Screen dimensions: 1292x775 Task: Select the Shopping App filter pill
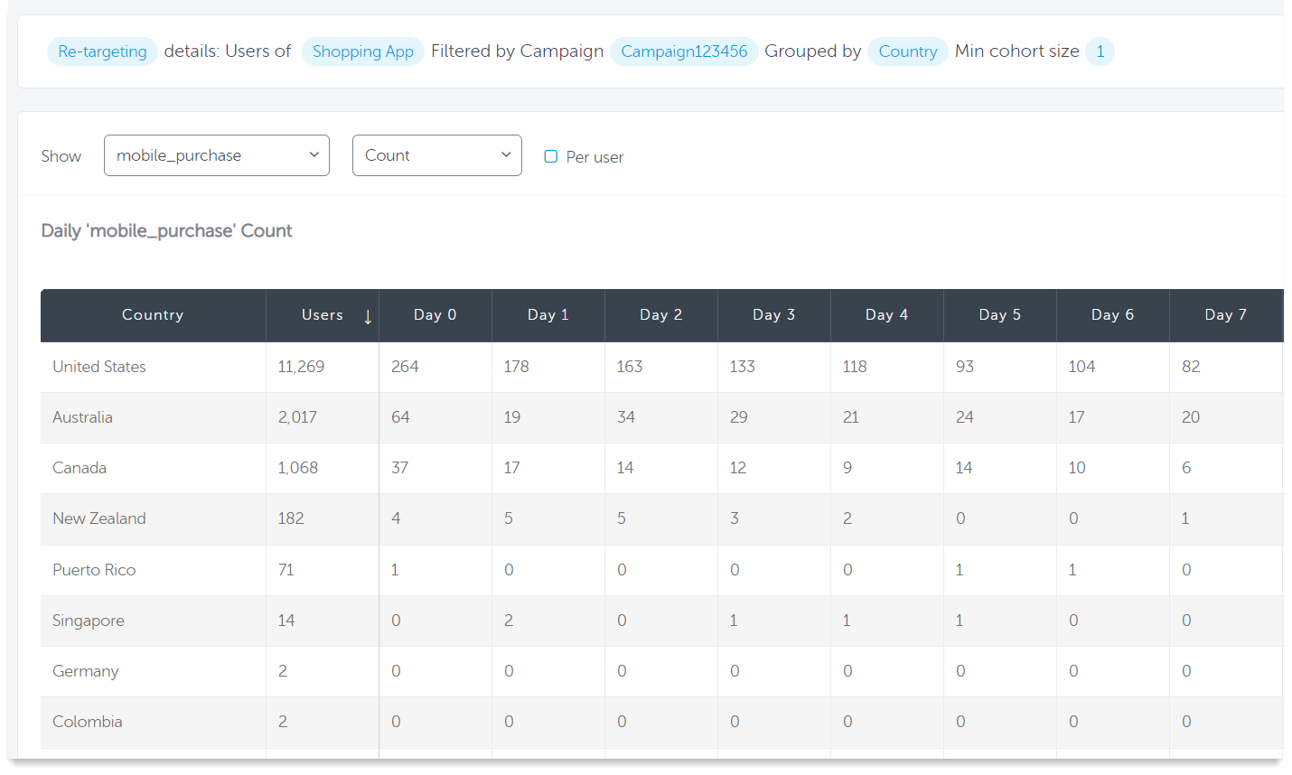click(x=362, y=51)
